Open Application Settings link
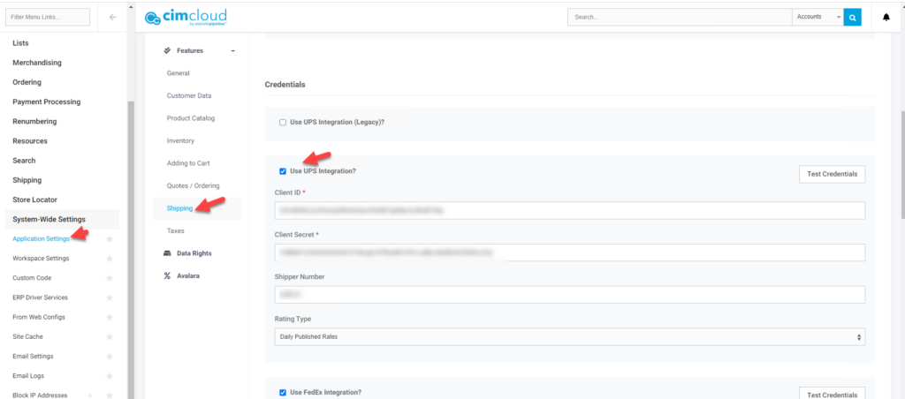The width and height of the screenshot is (905, 399). pos(41,238)
